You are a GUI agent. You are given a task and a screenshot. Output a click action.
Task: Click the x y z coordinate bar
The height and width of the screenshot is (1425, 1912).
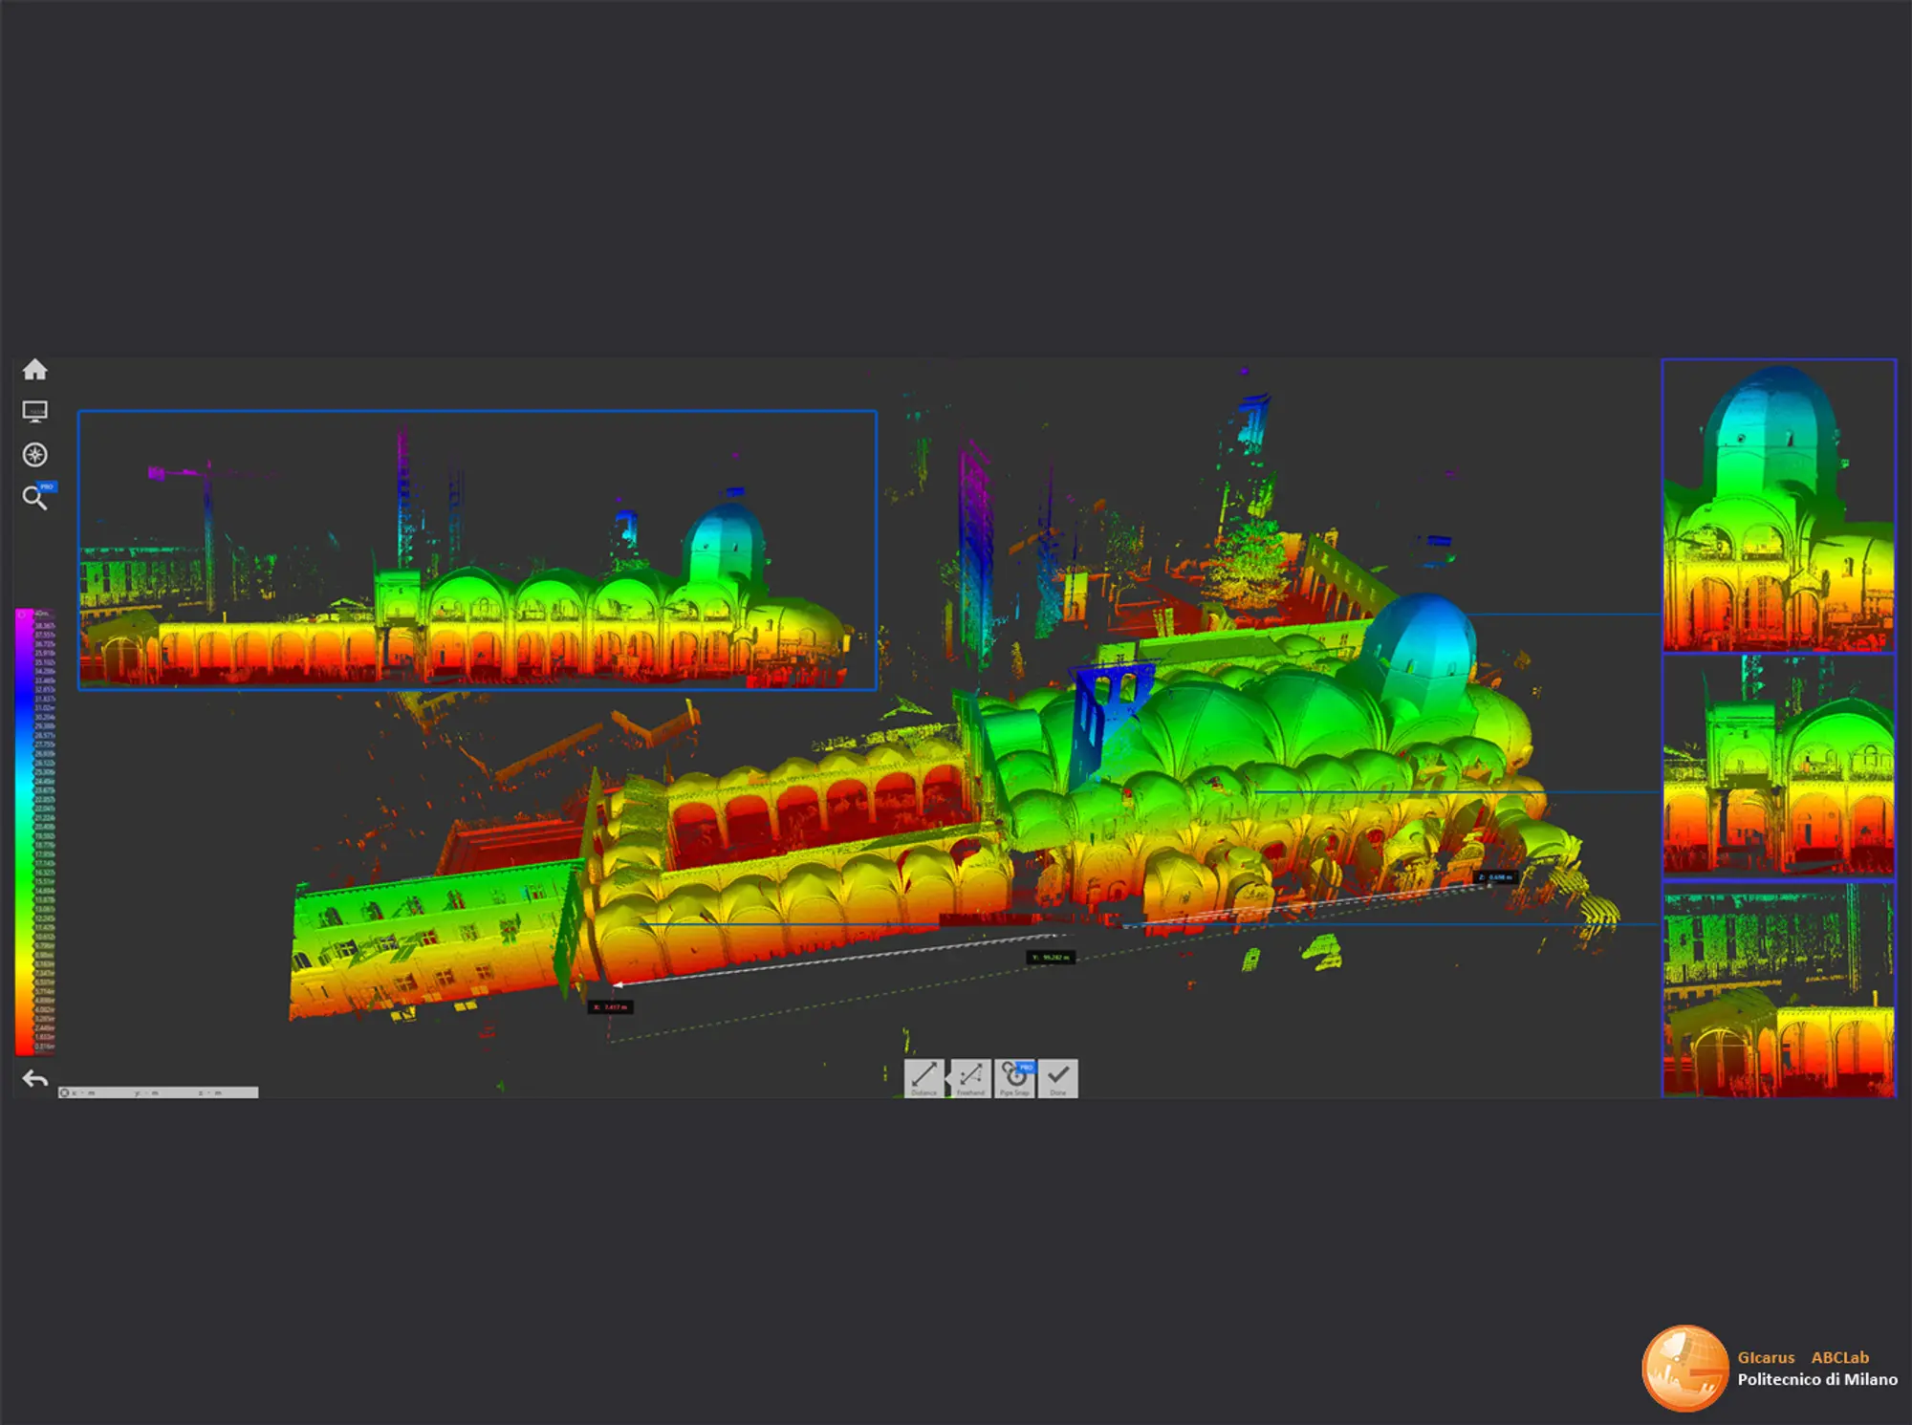[158, 1092]
